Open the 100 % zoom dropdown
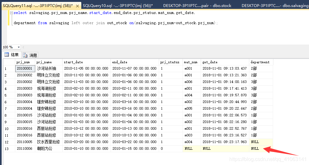 click(19, 47)
